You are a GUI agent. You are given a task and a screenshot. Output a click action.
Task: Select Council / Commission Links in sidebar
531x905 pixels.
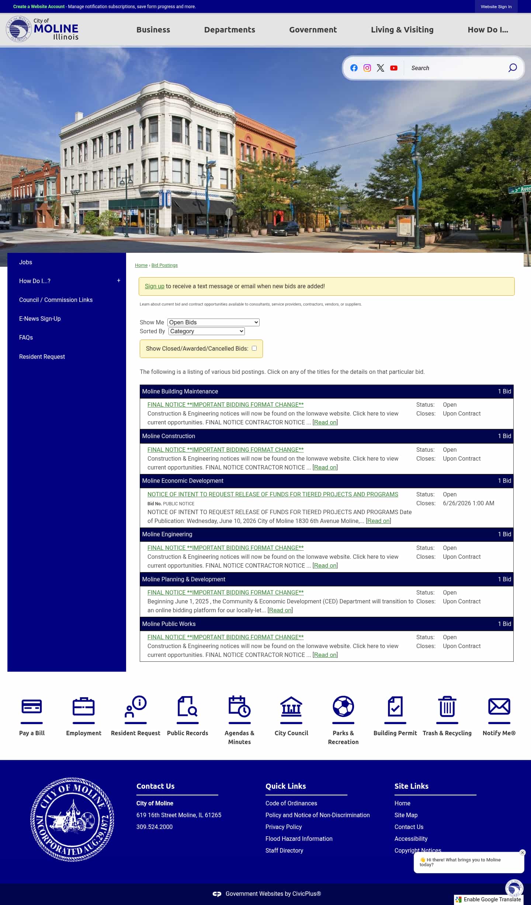[67, 300]
